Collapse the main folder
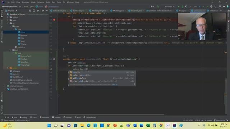The width and height of the screenshot is (230, 129). tap(10, 26)
